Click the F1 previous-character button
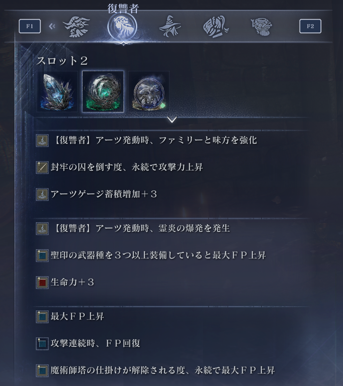 30,26
